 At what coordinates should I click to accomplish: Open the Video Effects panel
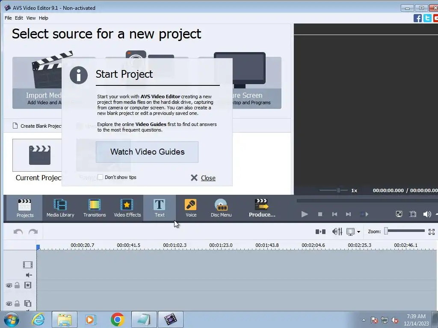click(127, 208)
